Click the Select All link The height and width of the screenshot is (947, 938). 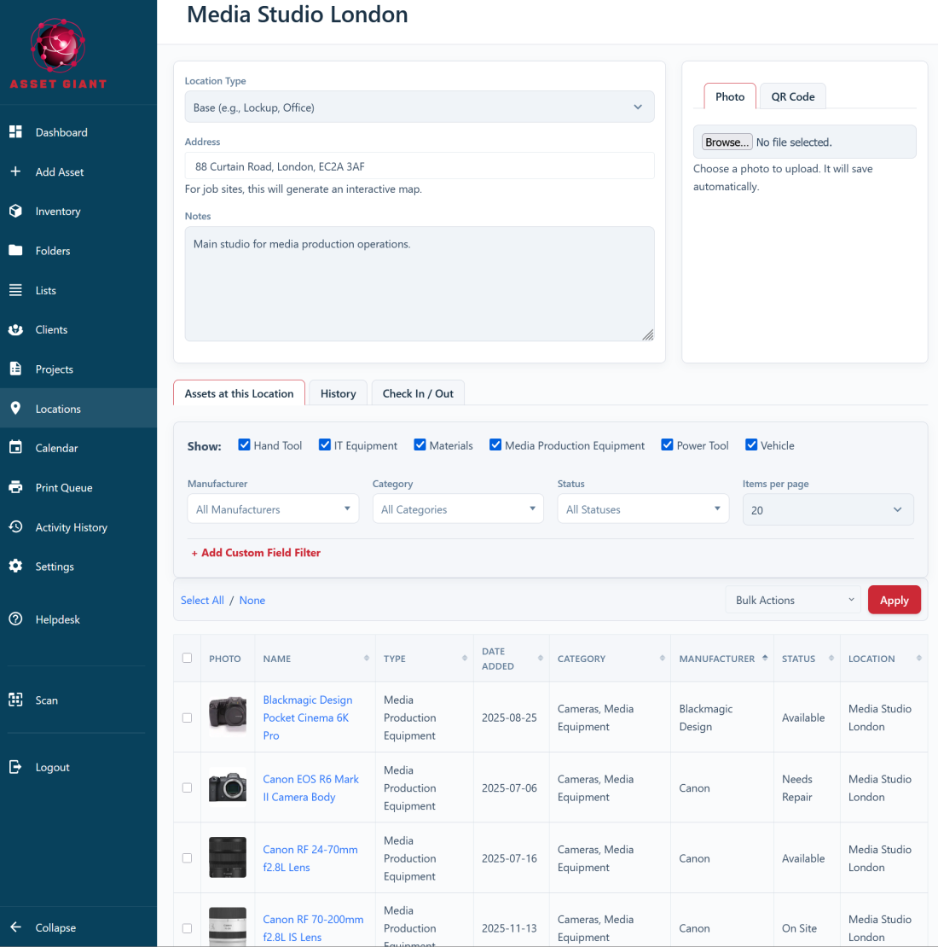point(202,600)
